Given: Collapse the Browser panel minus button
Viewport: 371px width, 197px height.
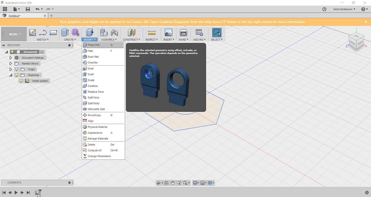Looking at the screenshot, I should click(69, 45).
